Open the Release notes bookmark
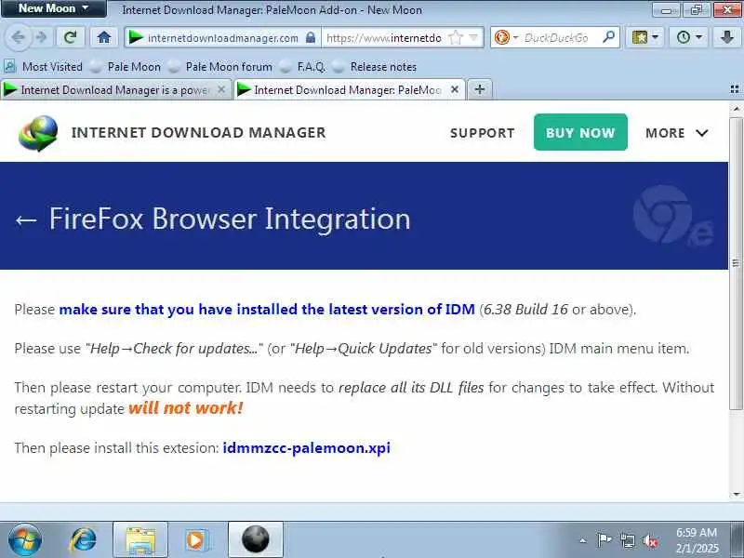 pos(375,67)
